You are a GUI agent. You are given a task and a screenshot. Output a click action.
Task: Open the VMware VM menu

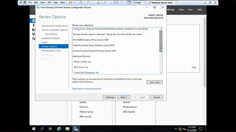click(x=49, y=3)
